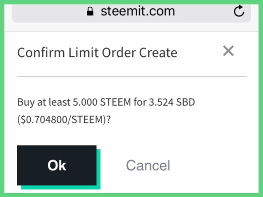Click the divider line under the title

(x=131, y=76)
